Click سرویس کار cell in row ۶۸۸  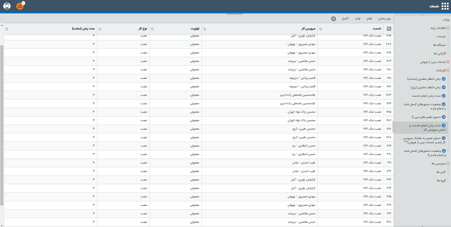coord(259,137)
